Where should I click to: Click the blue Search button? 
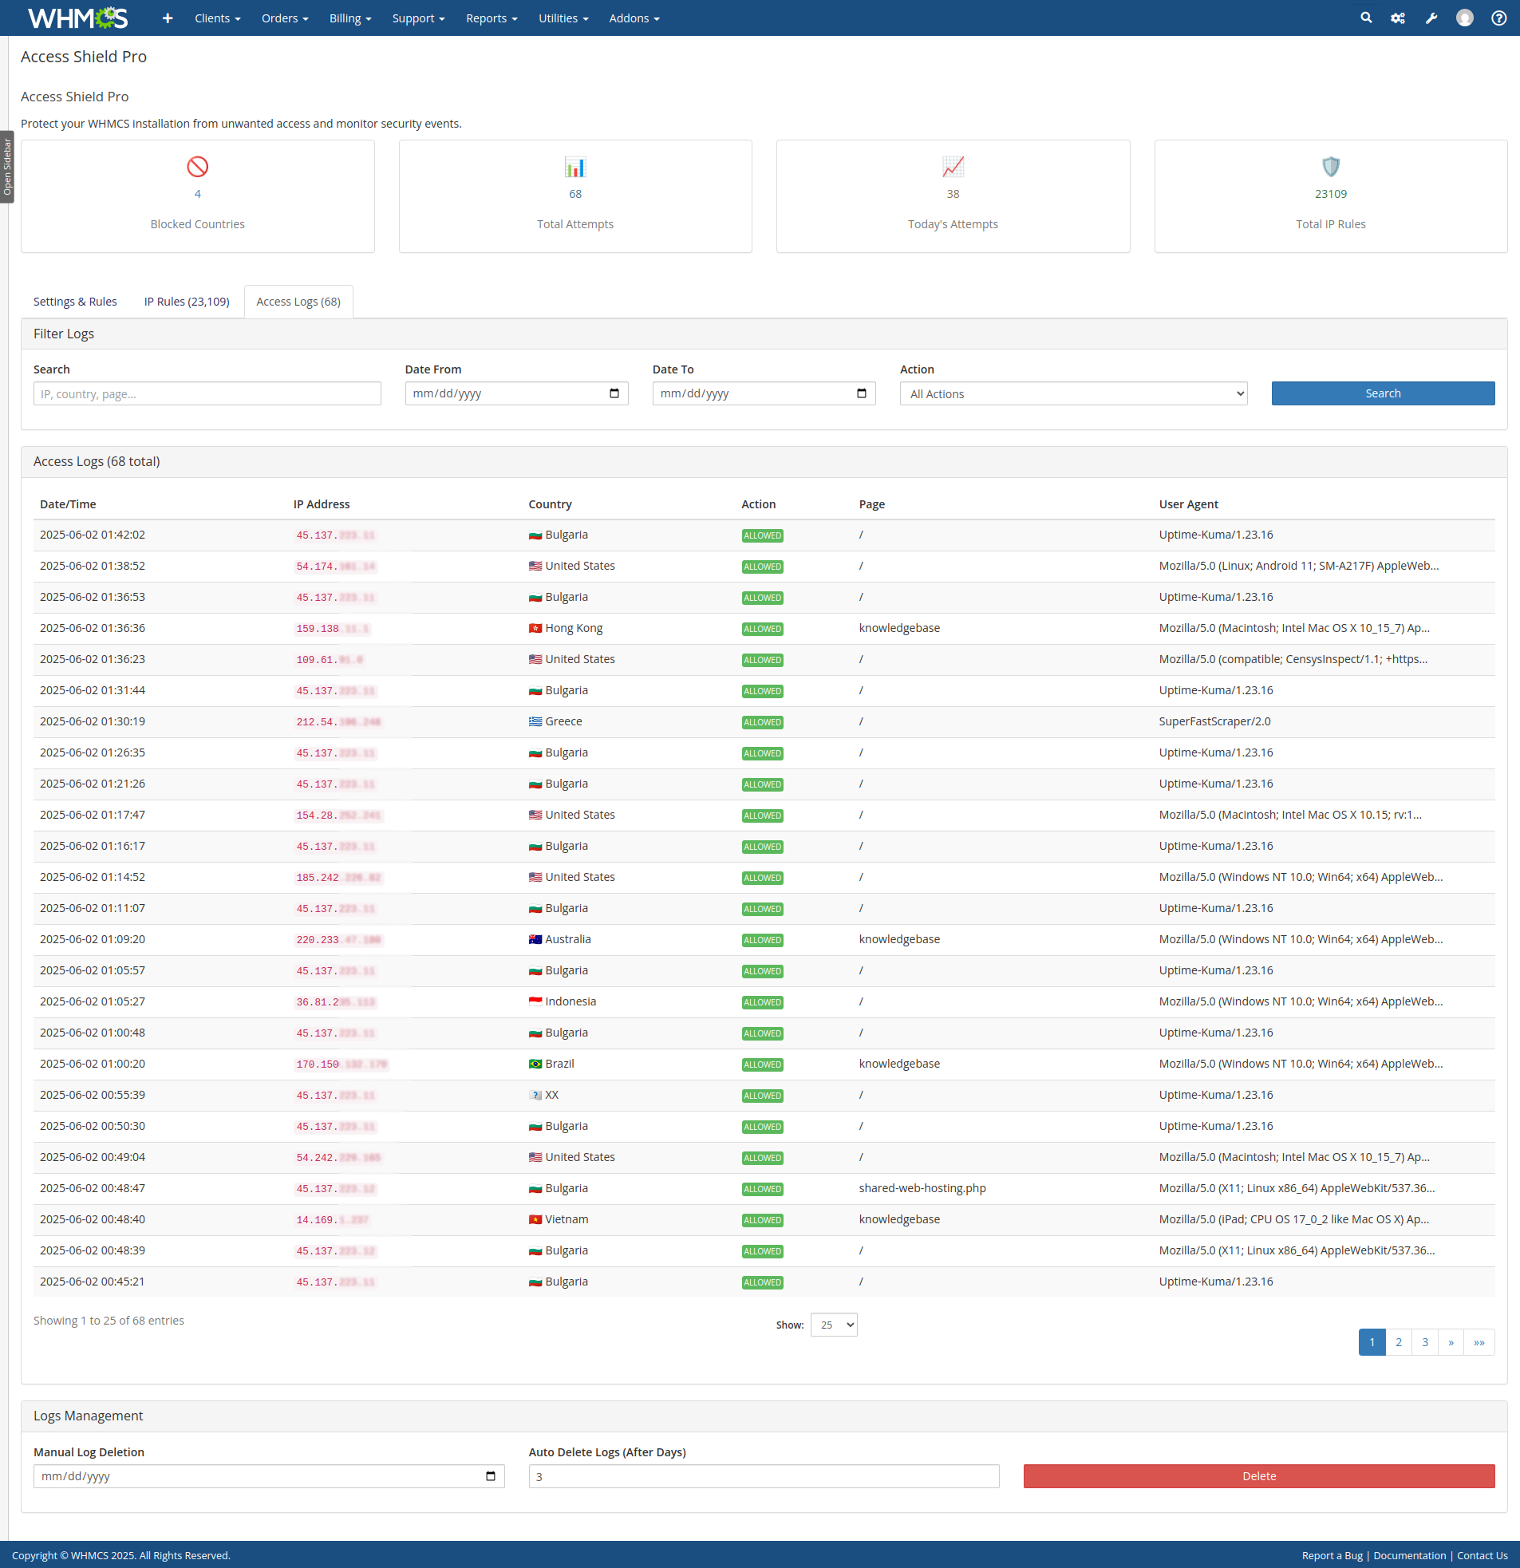coord(1383,393)
